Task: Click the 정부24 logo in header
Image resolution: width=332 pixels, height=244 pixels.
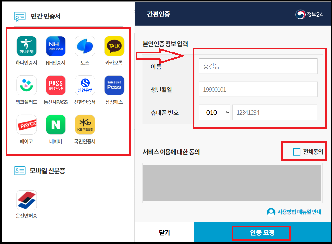Action: pyautogui.click(x=309, y=15)
